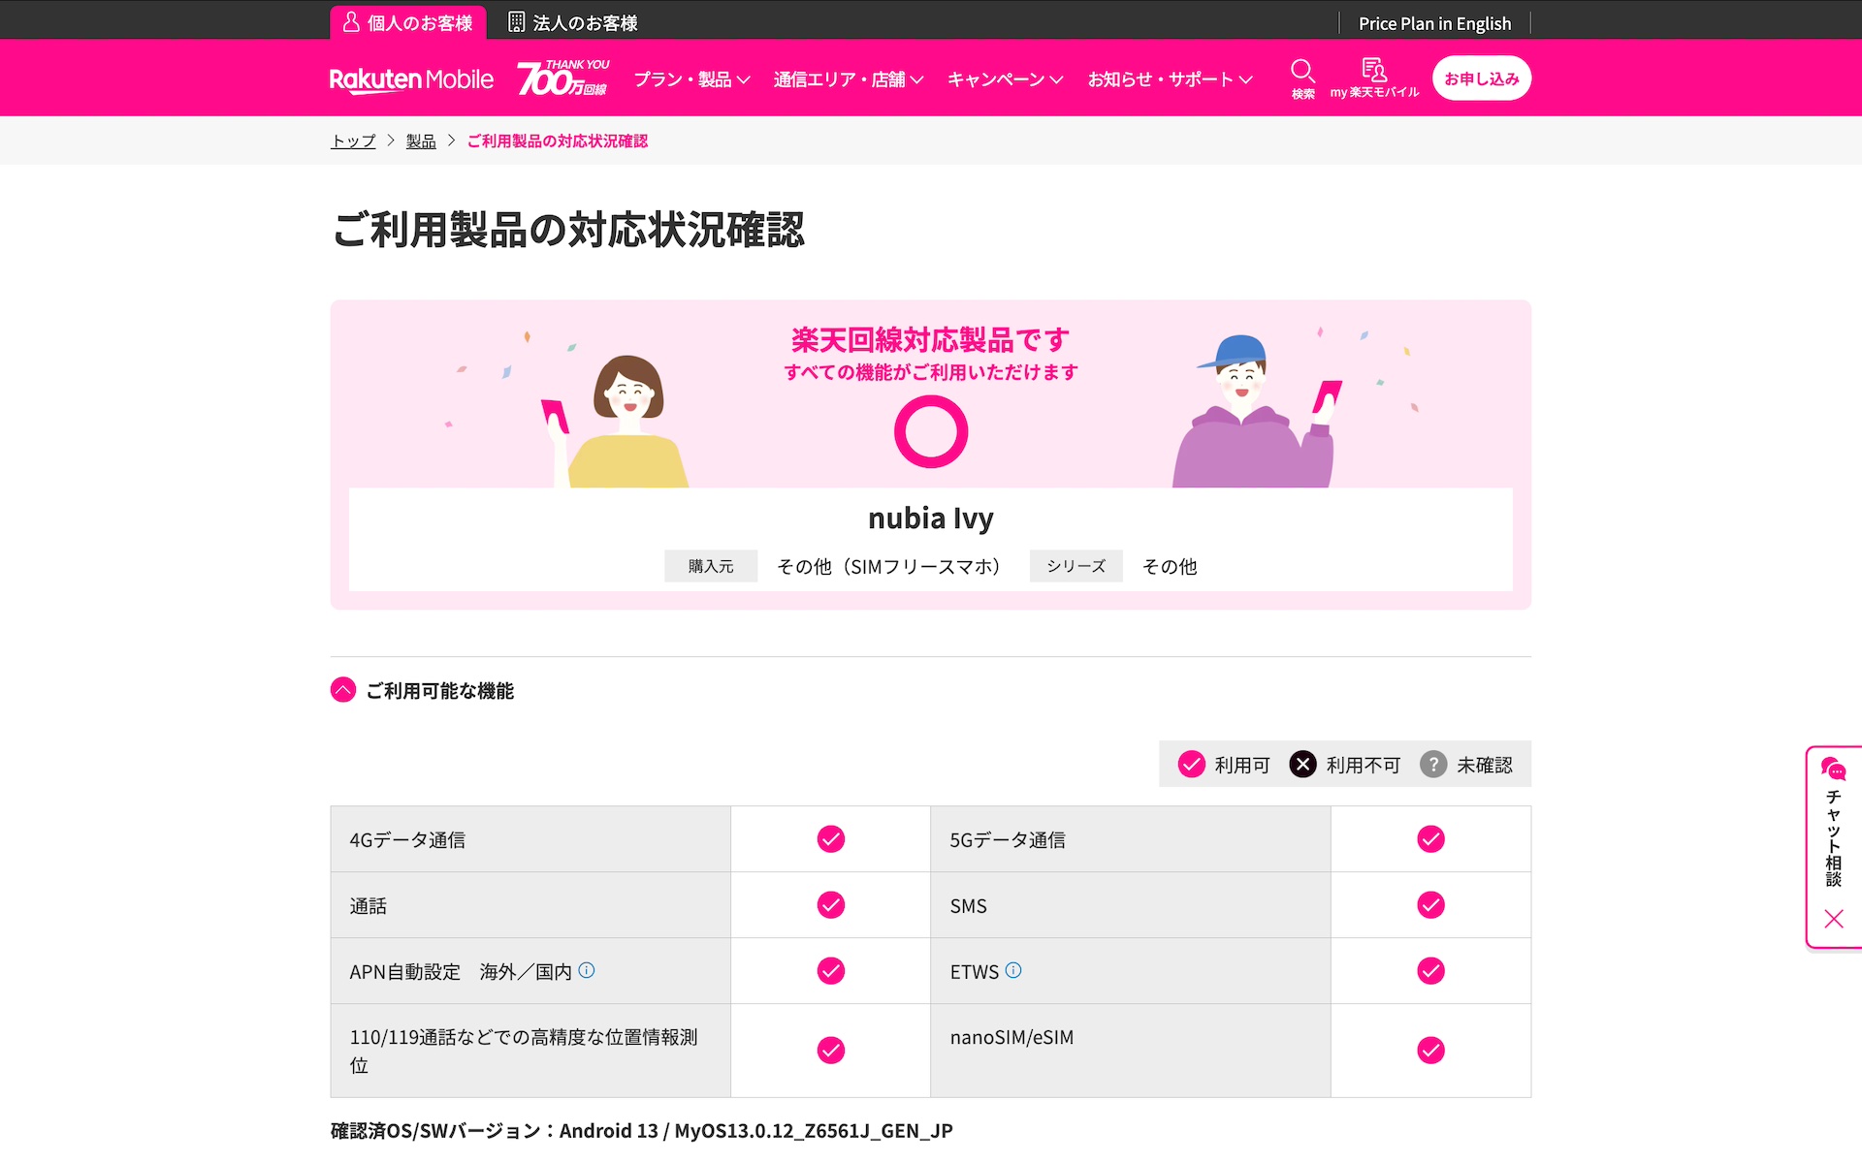Click the info icon beside APN自動設定
This screenshot has width=1862, height=1163.
click(587, 970)
